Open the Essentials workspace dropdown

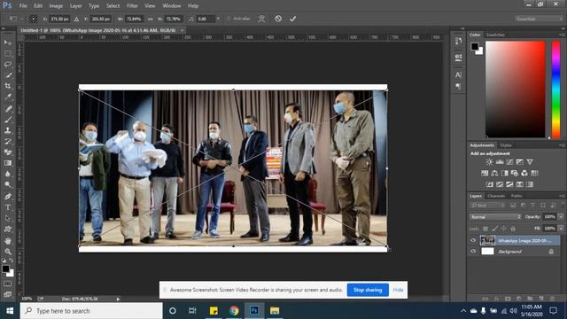coord(539,19)
